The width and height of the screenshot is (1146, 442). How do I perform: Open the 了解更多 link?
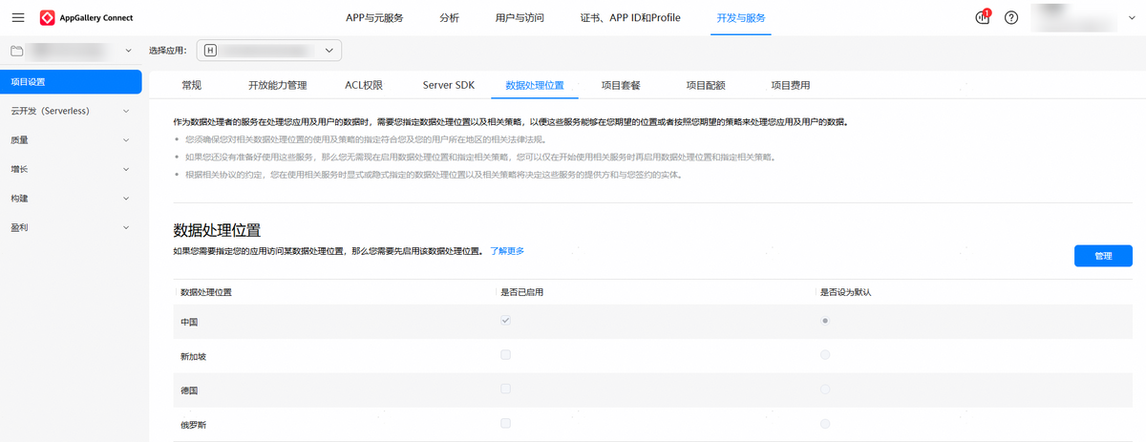(x=507, y=251)
